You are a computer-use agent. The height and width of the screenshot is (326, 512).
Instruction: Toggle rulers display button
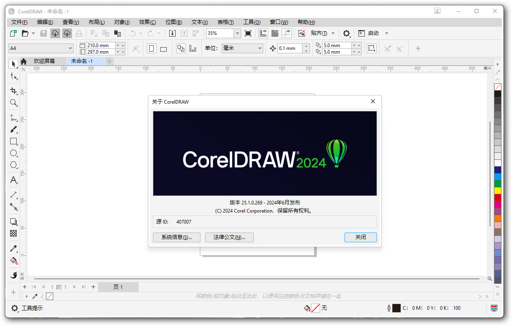[x=263, y=33]
